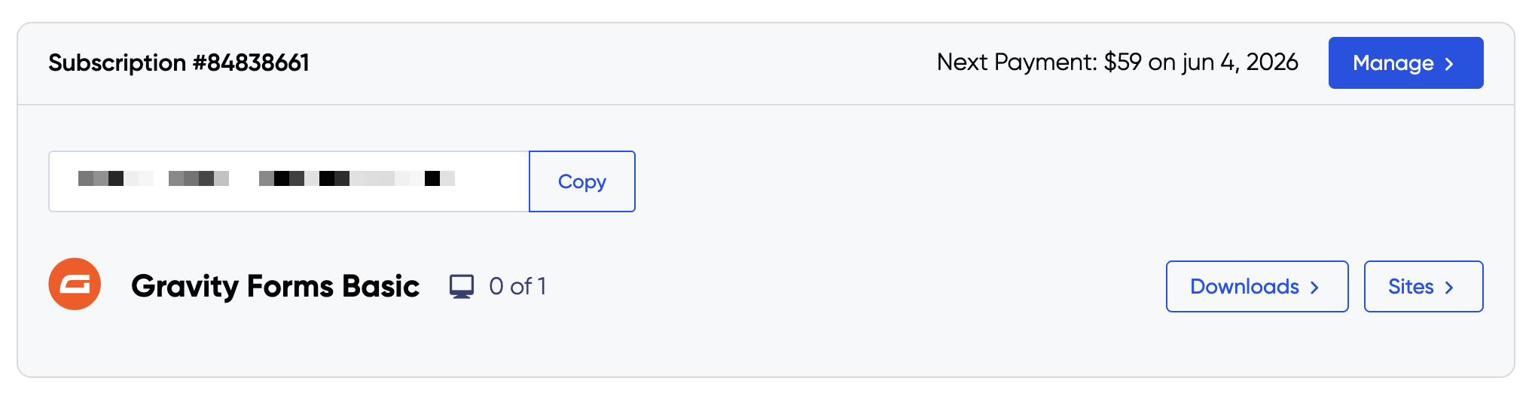Click the subscription number 84838661

[258, 62]
